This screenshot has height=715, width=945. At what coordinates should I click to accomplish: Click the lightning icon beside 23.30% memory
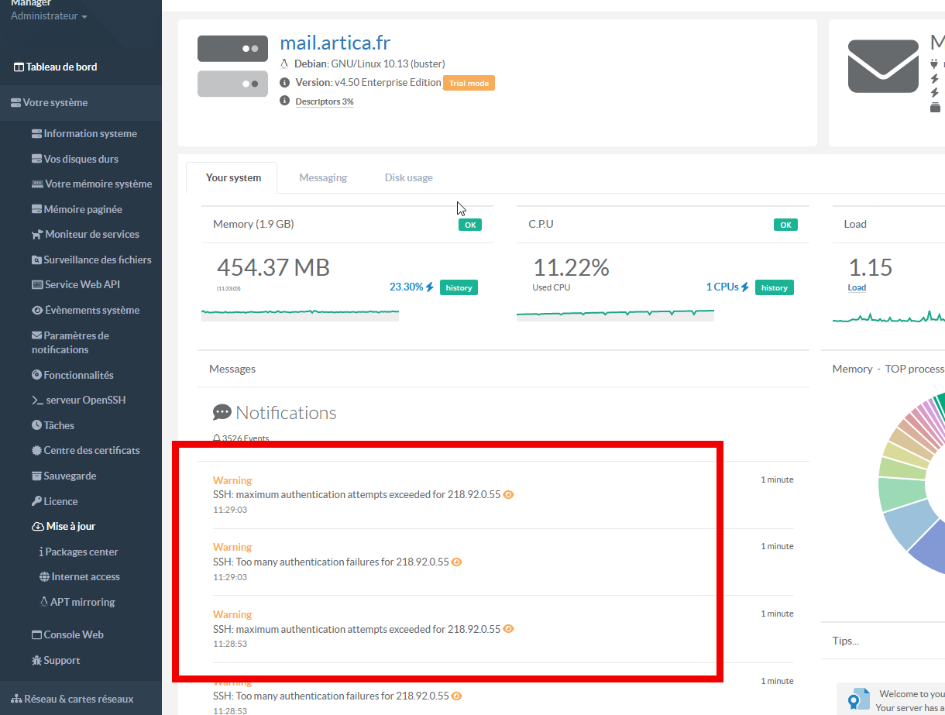430,287
